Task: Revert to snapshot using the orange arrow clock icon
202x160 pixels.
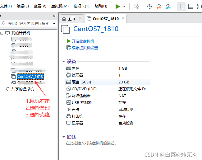Action: coord(159,7)
